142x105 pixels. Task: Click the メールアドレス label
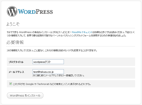[x=16, y=72]
